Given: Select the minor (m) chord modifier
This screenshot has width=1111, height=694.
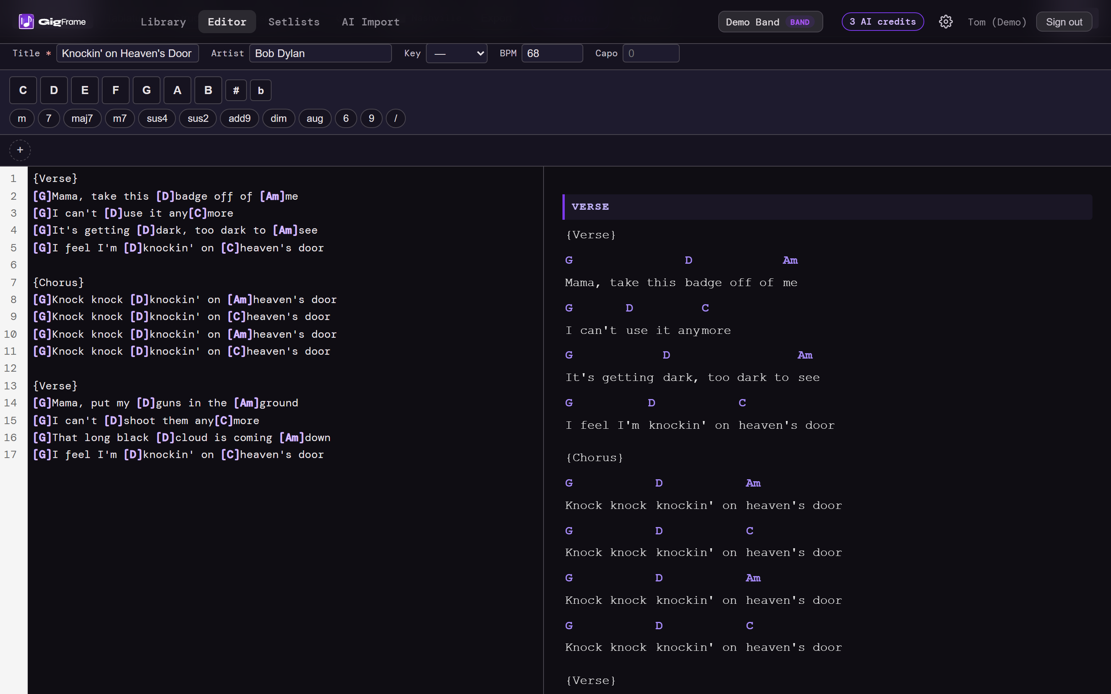Looking at the screenshot, I should tap(21, 118).
